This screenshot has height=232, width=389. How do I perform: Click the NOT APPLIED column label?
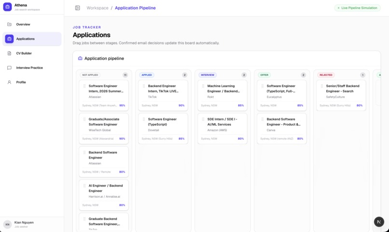(90, 75)
